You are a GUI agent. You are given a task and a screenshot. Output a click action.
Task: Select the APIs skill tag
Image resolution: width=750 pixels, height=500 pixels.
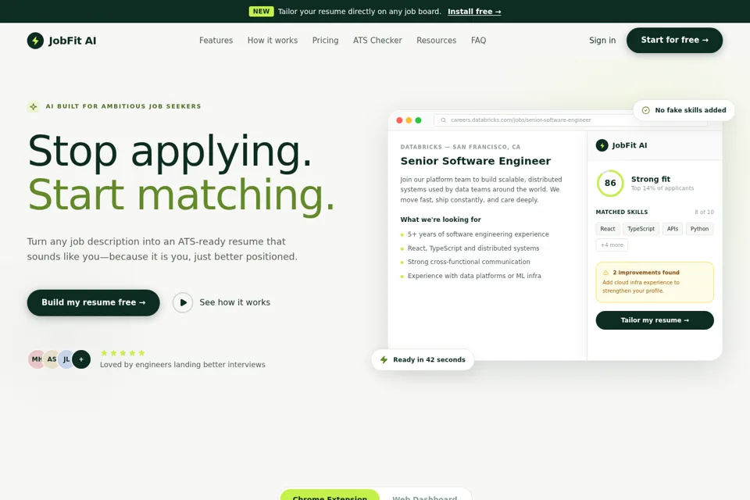(673, 229)
